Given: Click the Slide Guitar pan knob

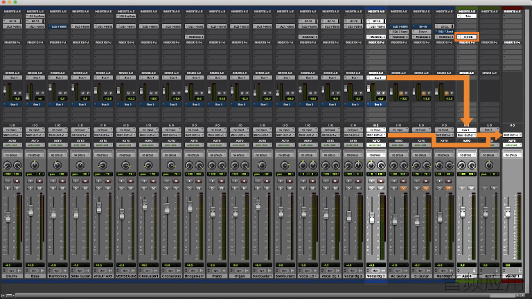Looking at the screenshot, I should pos(80,165).
